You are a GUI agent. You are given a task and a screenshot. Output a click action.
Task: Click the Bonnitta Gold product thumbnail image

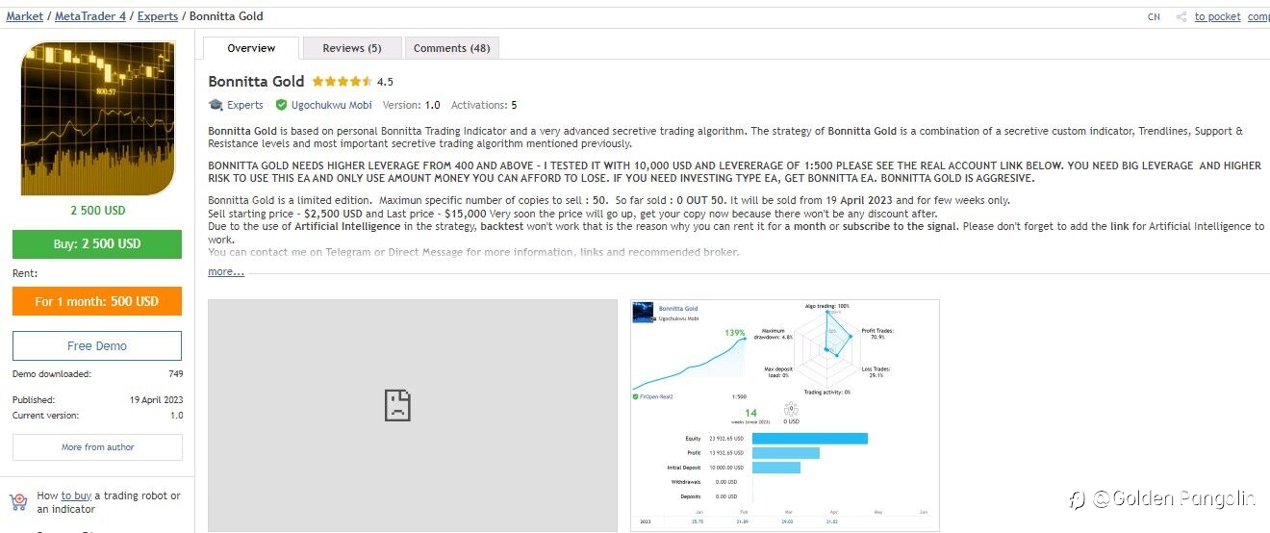coord(98,118)
